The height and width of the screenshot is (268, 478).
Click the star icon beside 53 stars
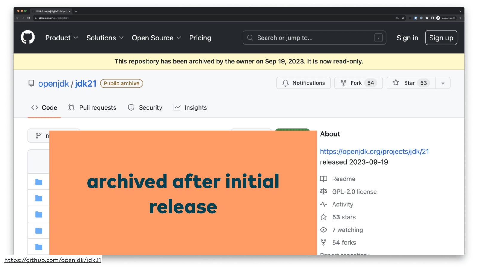tap(324, 217)
